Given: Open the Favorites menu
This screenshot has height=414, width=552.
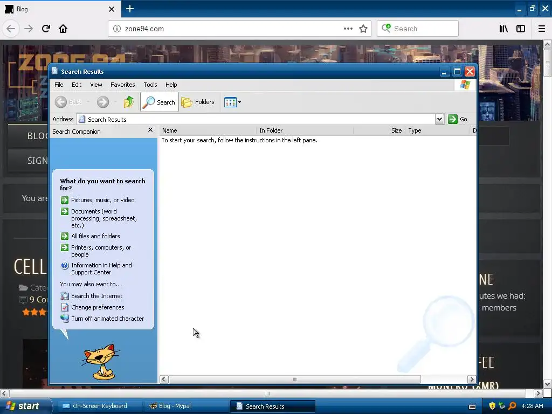Looking at the screenshot, I should (x=122, y=85).
